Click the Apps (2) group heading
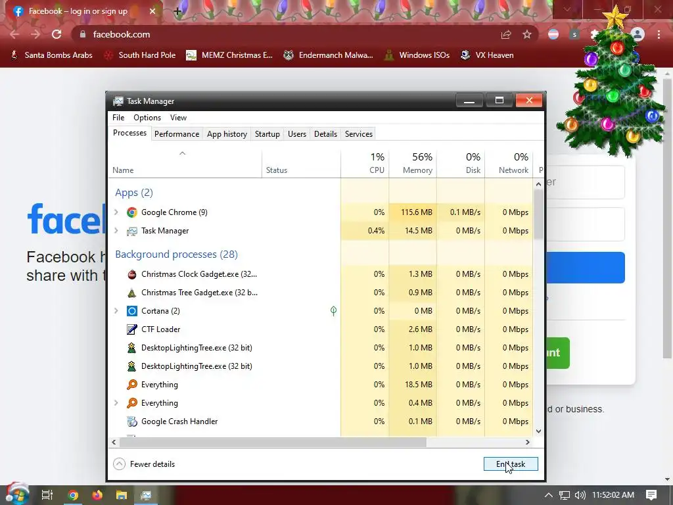Image resolution: width=673 pixels, height=505 pixels. click(134, 193)
